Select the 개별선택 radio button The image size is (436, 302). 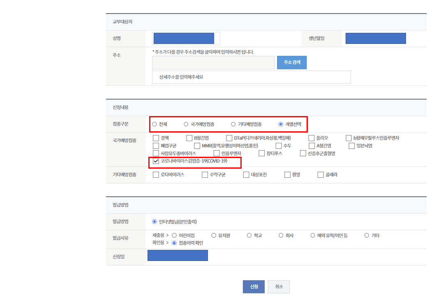click(281, 124)
